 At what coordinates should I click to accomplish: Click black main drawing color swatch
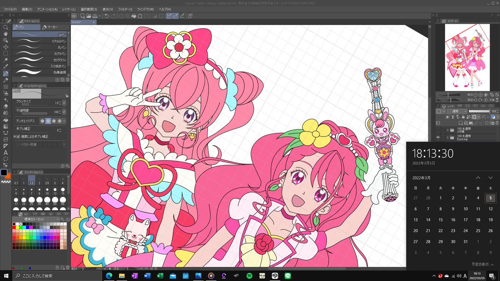click(4, 172)
